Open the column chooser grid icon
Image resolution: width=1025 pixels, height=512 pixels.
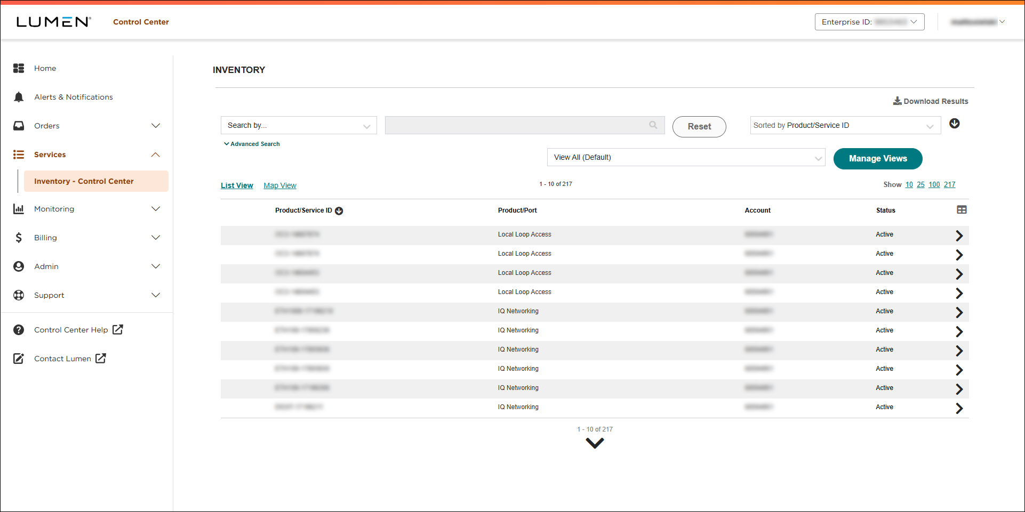click(x=962, y=210)
